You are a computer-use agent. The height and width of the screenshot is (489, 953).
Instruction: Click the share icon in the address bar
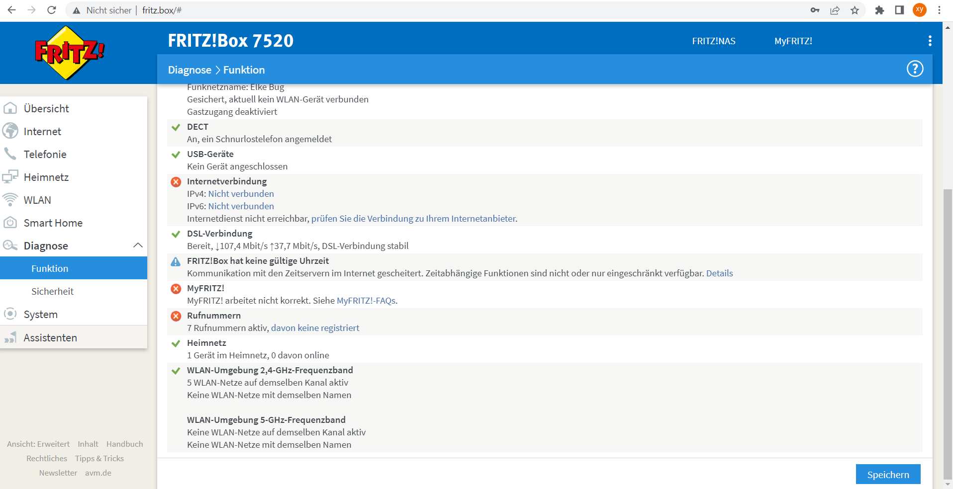click(x=835, y=10)
